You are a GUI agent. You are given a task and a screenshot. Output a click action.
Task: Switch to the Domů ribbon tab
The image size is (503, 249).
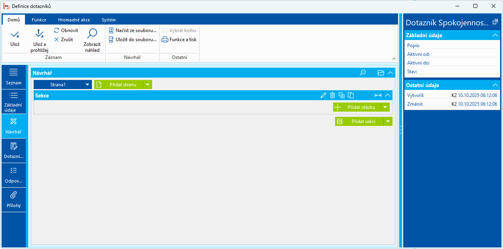click(x=13, y=20)
